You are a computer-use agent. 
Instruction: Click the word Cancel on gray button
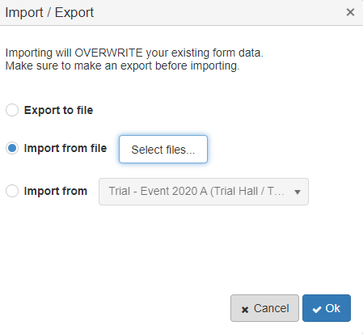point(272,308)
